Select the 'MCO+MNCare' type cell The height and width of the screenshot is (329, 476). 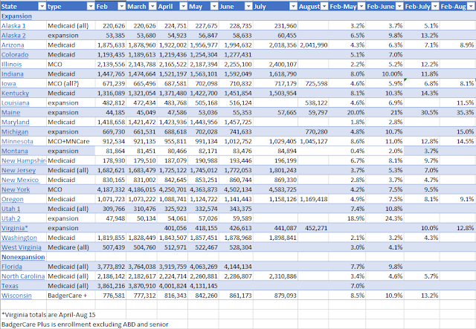[71, 141]
